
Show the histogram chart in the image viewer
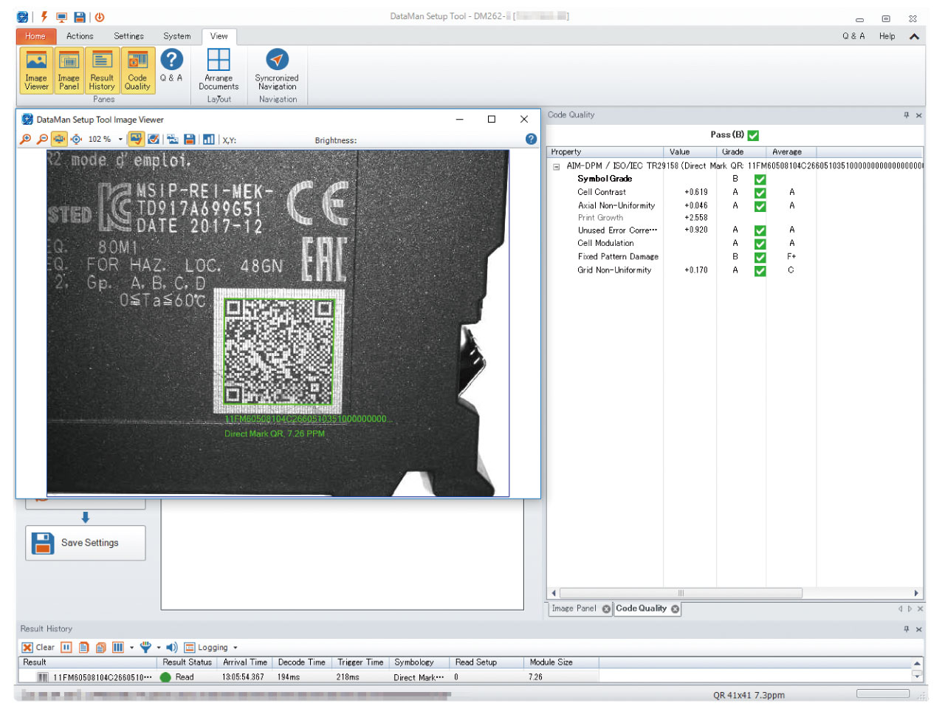coord(209,139)
